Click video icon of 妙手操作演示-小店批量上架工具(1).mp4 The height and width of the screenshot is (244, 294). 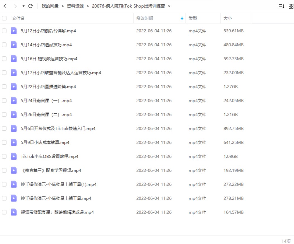pyautogui.click(x=14, y=184)
